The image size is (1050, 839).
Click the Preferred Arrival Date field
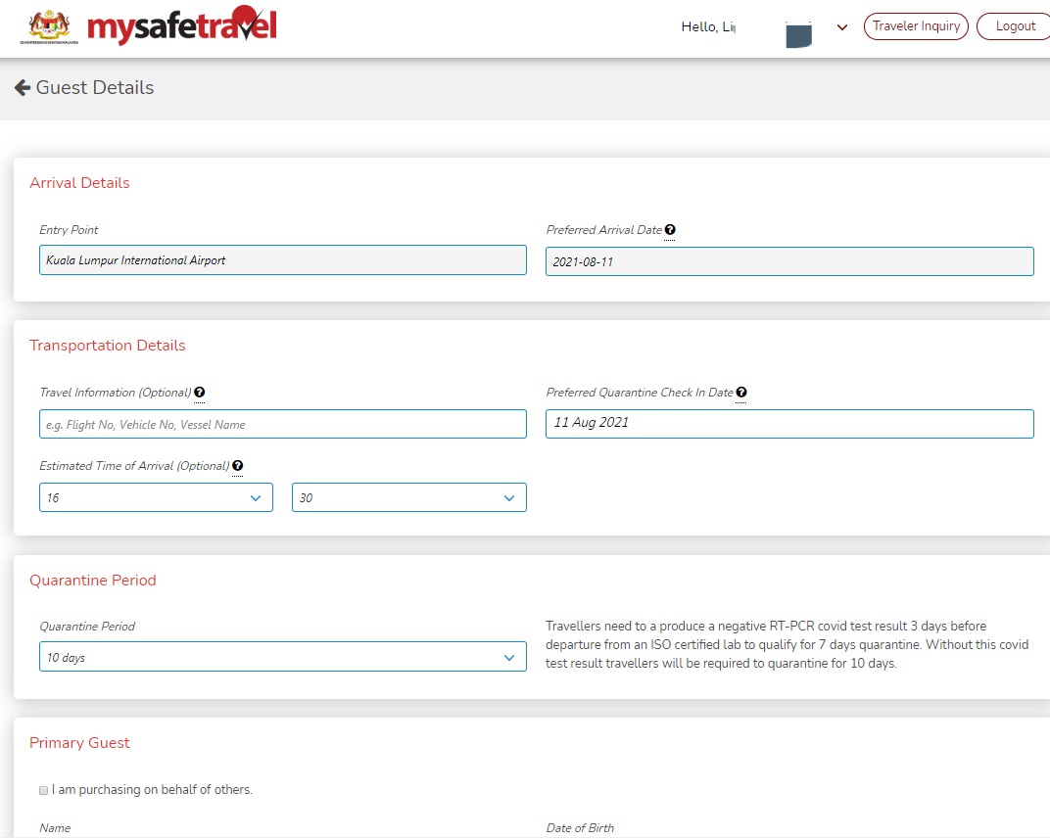click(x=788, y=261)
